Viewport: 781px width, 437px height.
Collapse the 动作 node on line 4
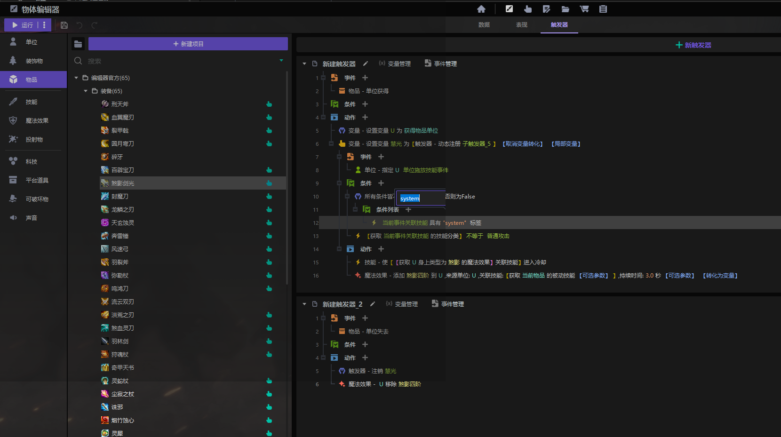pos(323,117)
